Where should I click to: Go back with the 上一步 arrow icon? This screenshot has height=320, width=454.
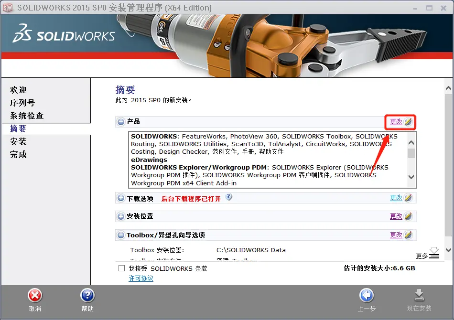point(367,296)
